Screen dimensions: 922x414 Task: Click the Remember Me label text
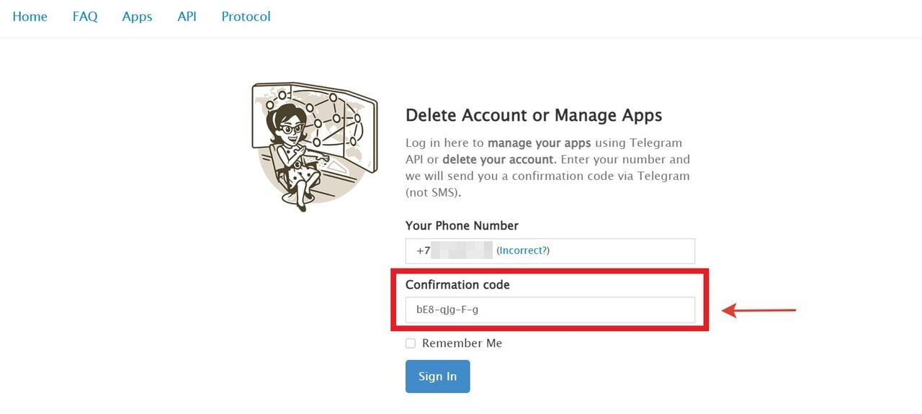(x=462, y=343)
